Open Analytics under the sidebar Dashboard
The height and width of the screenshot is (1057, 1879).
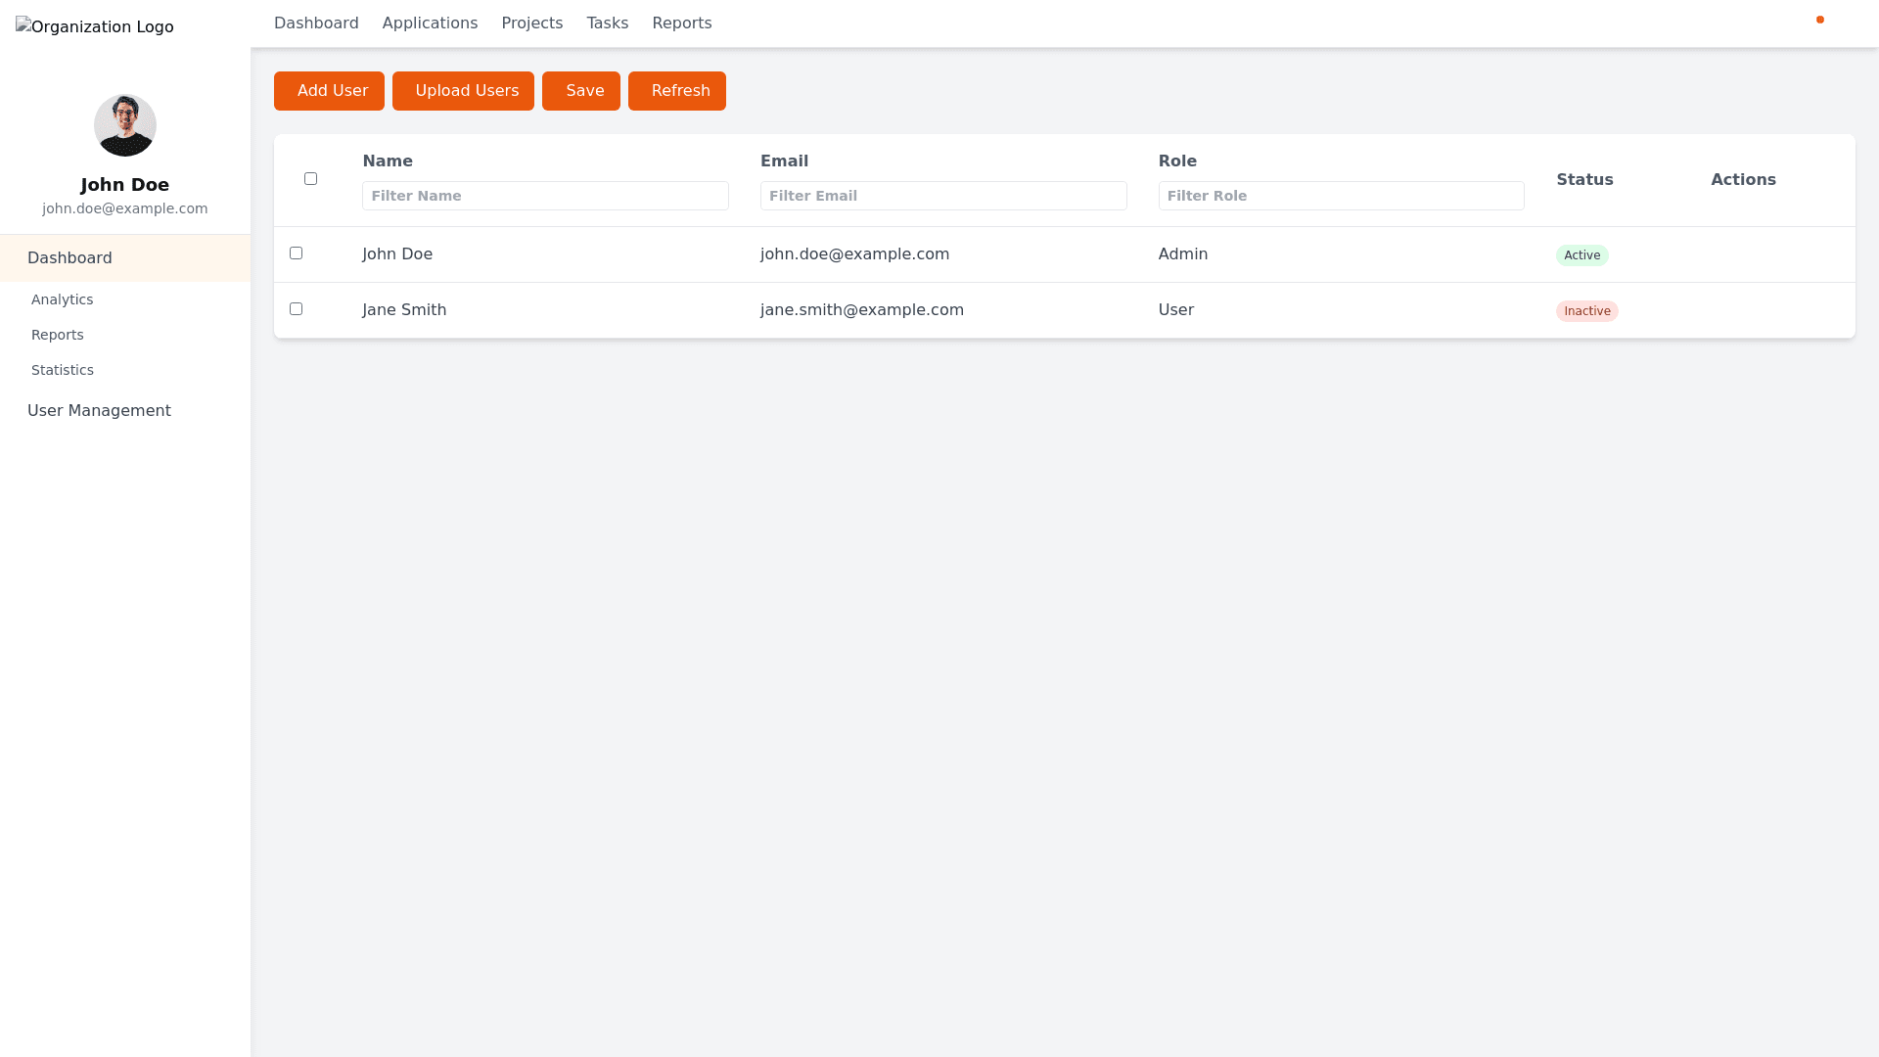tap(62, 299)
